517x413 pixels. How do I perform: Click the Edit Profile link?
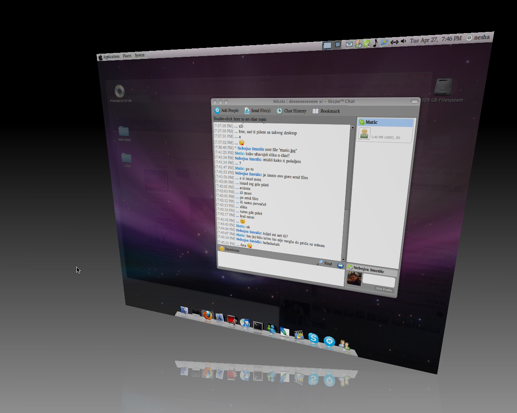384,289
